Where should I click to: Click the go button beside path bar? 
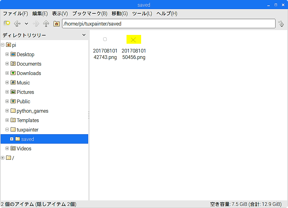281,24
